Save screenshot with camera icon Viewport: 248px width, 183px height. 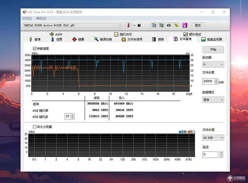click(169, 25)
